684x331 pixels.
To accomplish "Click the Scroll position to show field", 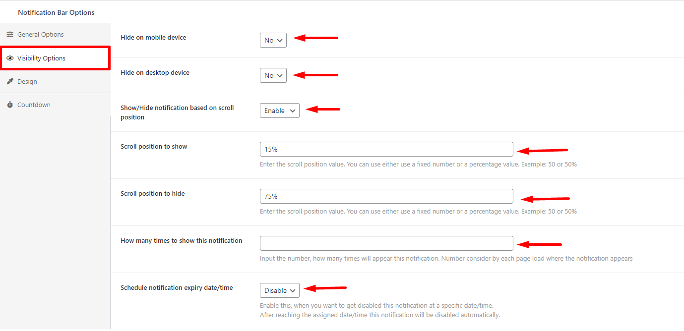I will (386, 149).
